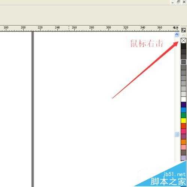This screenshot has height=187, width=187.
Task: Pick the purple color swatch
Action: [183, 137]
